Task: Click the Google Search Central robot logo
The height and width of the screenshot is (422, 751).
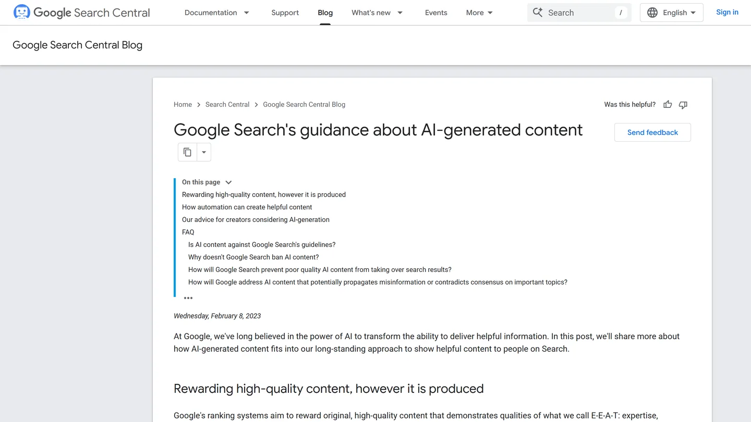Action: point(22,12)
